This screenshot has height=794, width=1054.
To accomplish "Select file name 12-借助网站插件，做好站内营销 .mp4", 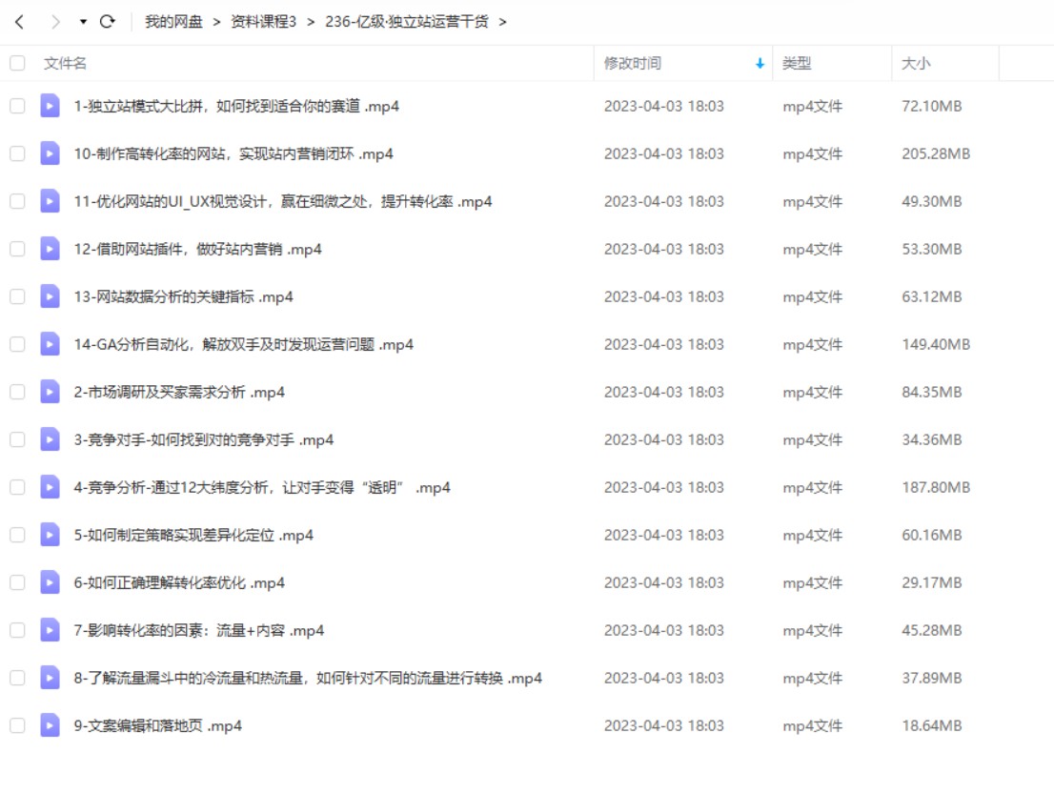I will pyautogui.click(x=197, y=250).
